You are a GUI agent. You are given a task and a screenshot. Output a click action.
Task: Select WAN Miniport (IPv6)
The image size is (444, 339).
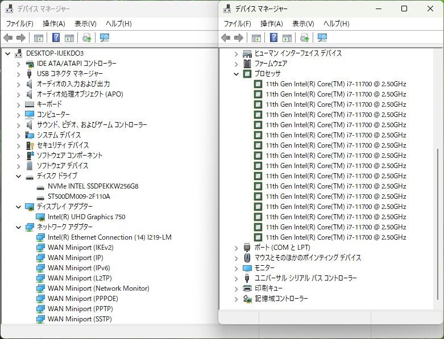[x=78, y=268]
